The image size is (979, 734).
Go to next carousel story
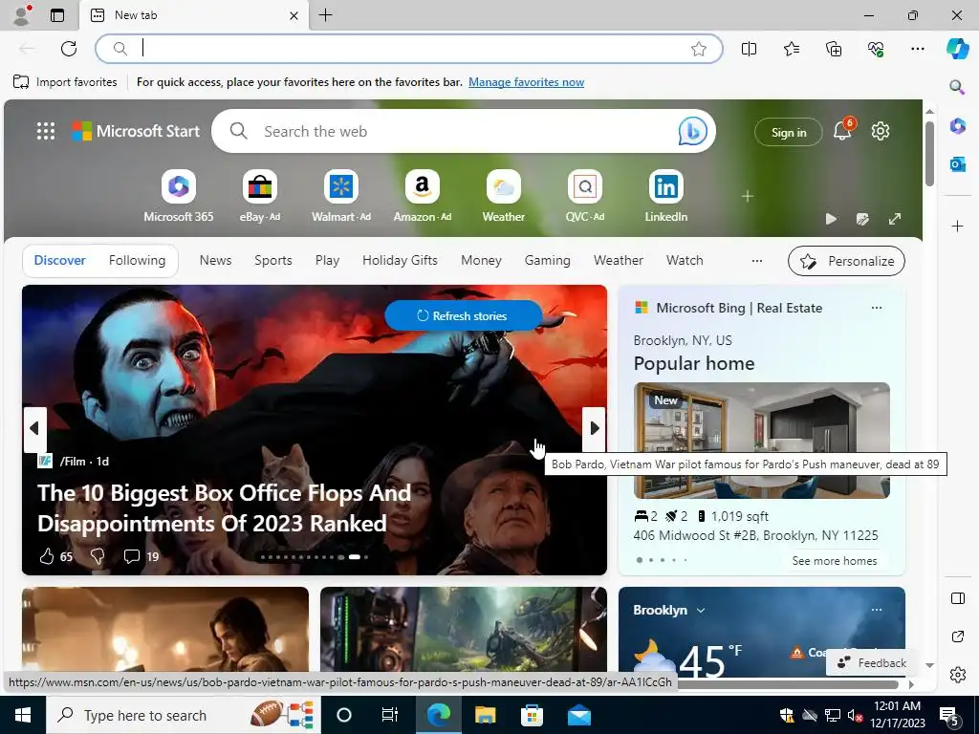tap(594, 429)
